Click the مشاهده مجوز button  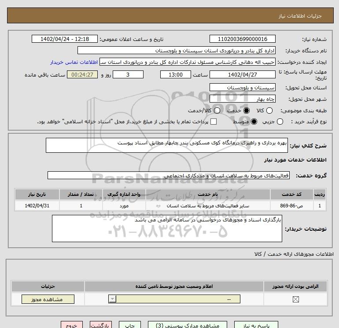click(48, 299)
